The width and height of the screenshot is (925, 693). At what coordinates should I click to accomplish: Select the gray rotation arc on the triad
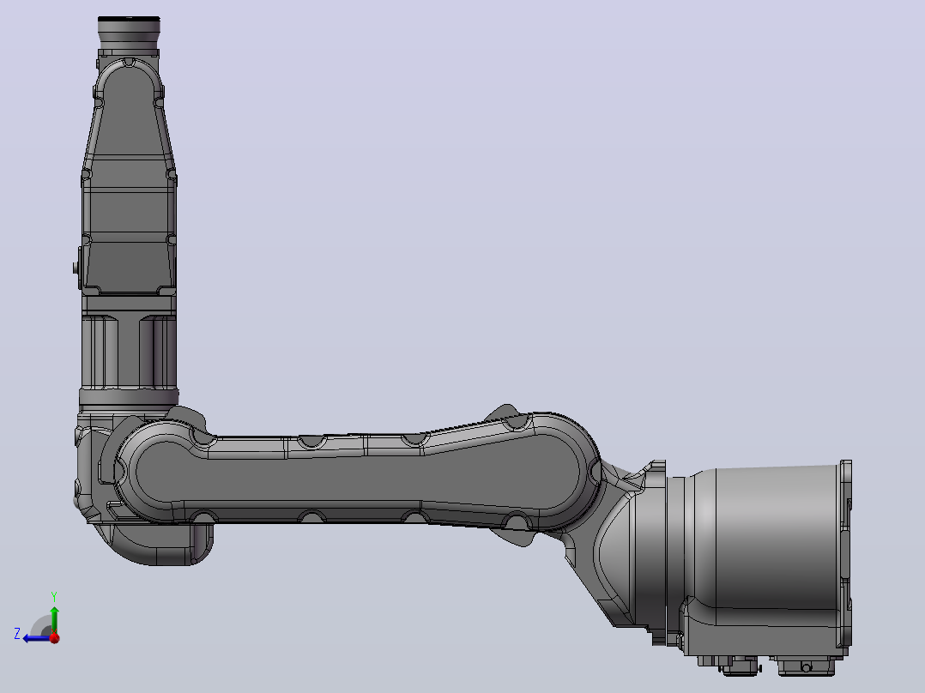click(x=41, y=626)
